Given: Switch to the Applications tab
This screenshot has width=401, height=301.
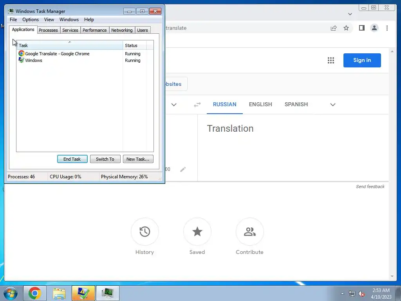Looking at the screenshot, I should point(23,29).
